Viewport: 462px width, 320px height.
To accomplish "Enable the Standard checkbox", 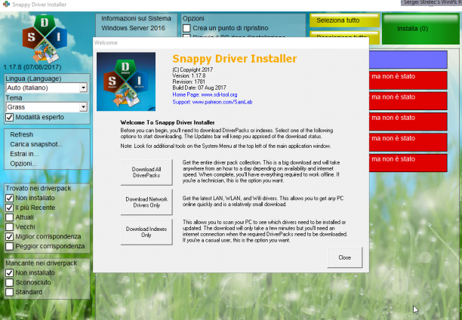I will pyautogui.click(x=9, y=292).
